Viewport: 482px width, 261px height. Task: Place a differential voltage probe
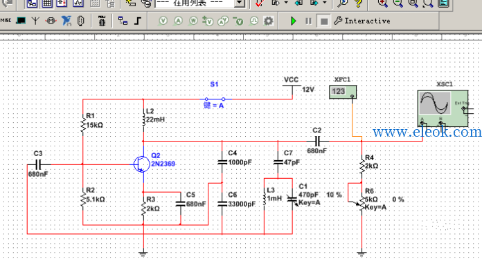[208, 21]
